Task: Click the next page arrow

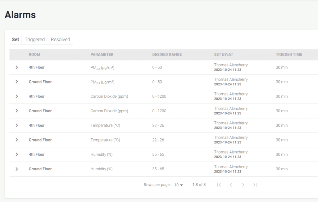Action: click(x=243, y=185)
